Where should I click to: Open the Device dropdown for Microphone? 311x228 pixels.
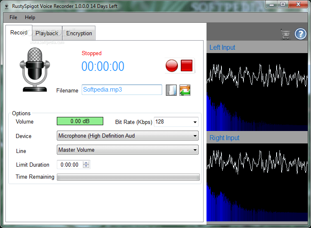[128, 136]
